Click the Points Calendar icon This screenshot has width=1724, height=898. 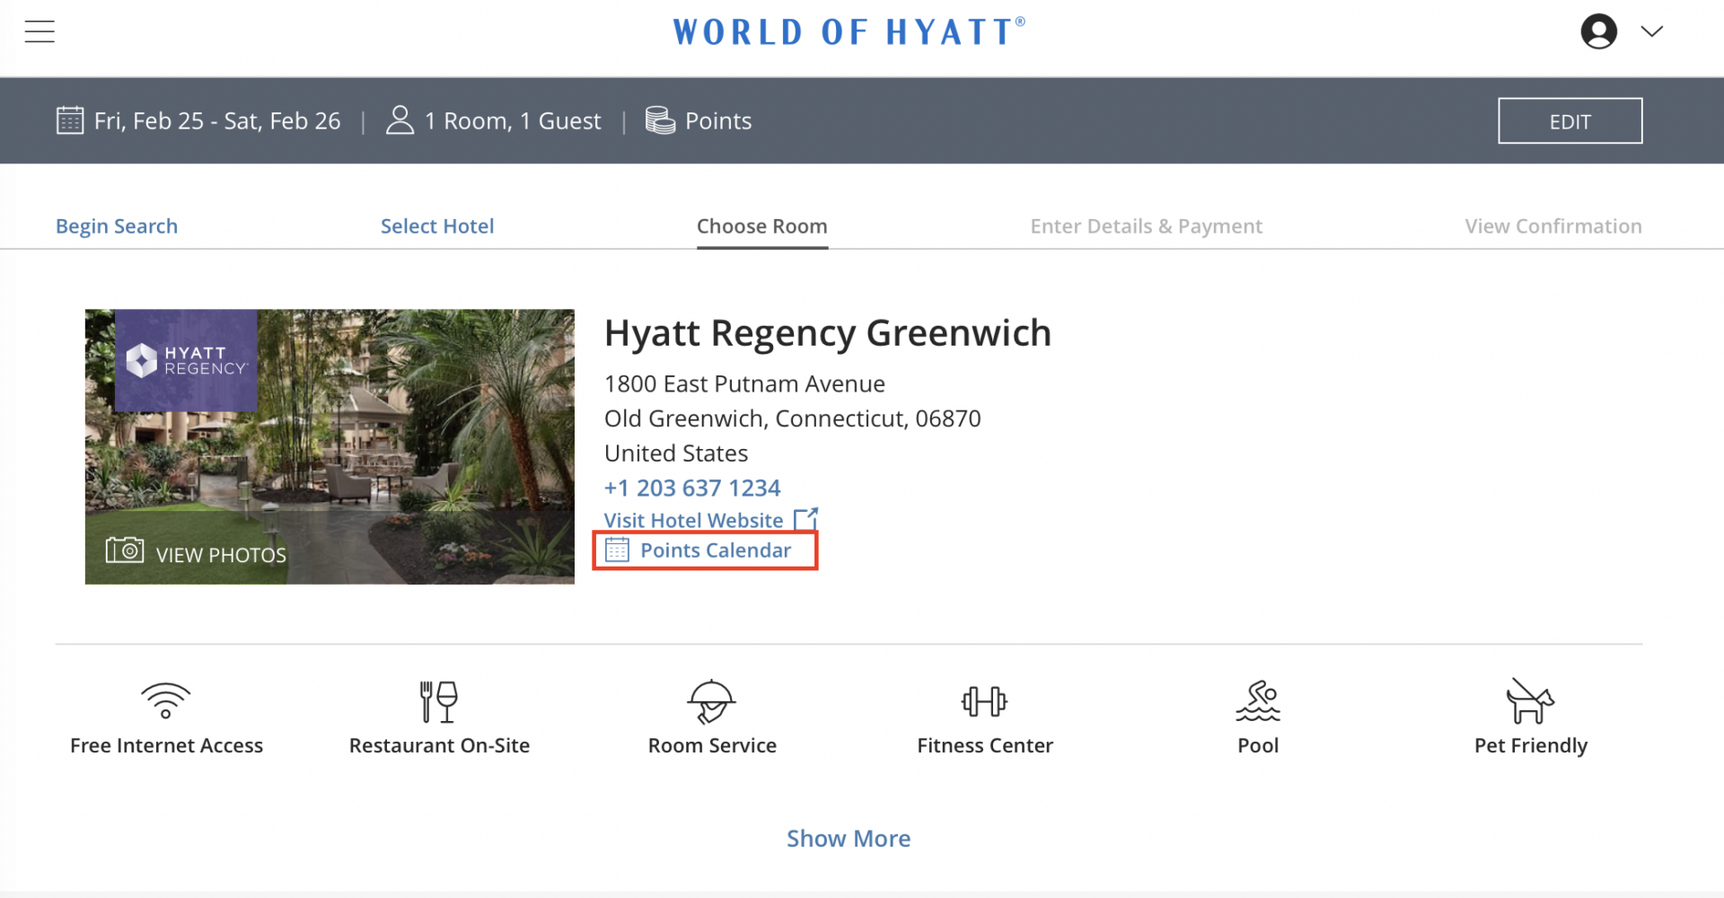617,550
